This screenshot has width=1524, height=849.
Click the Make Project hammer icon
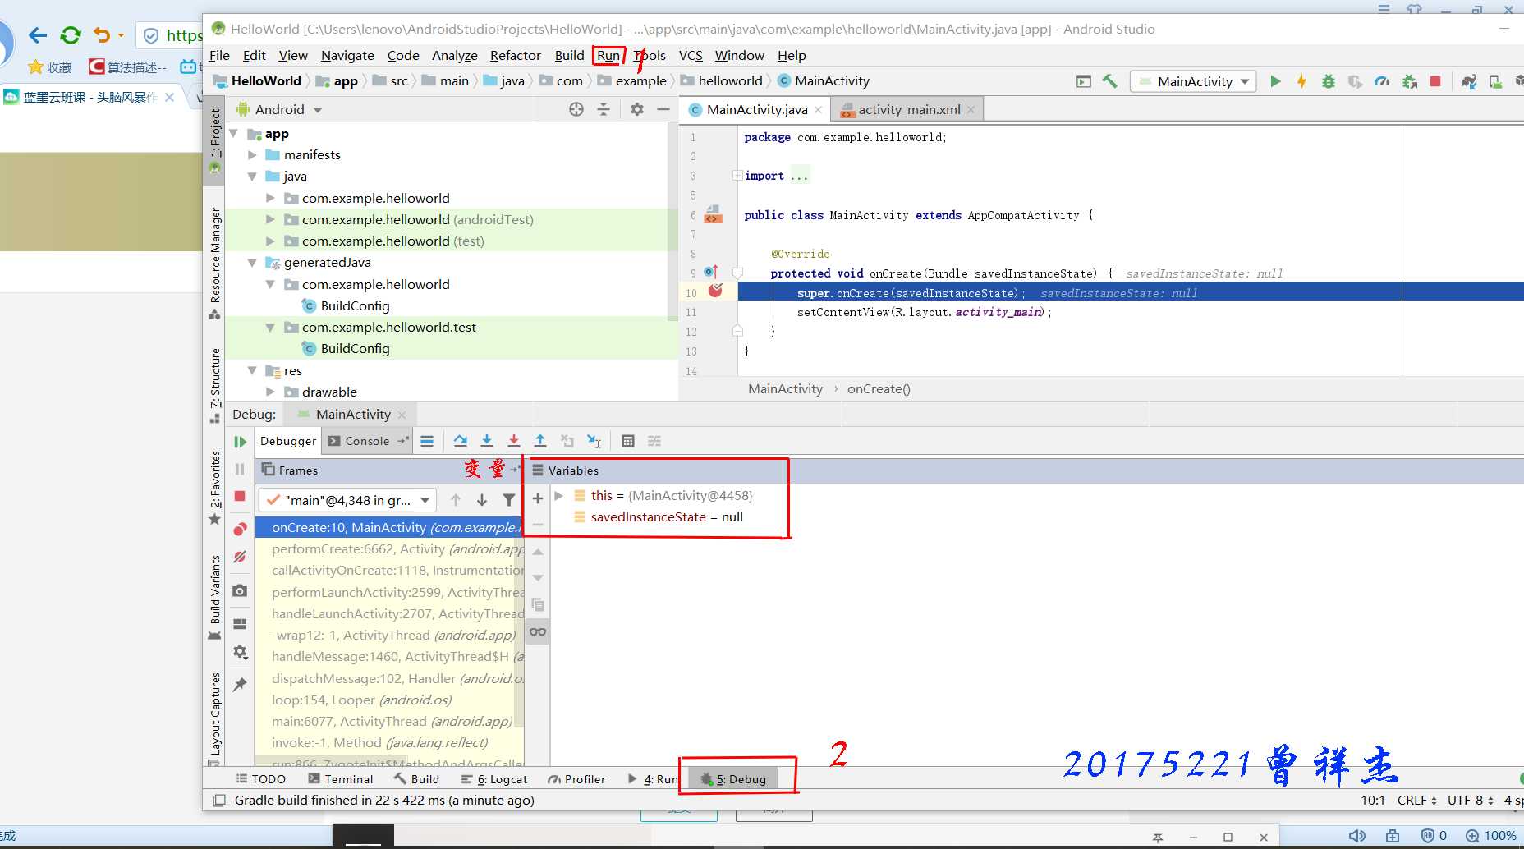coord(1109,81)
